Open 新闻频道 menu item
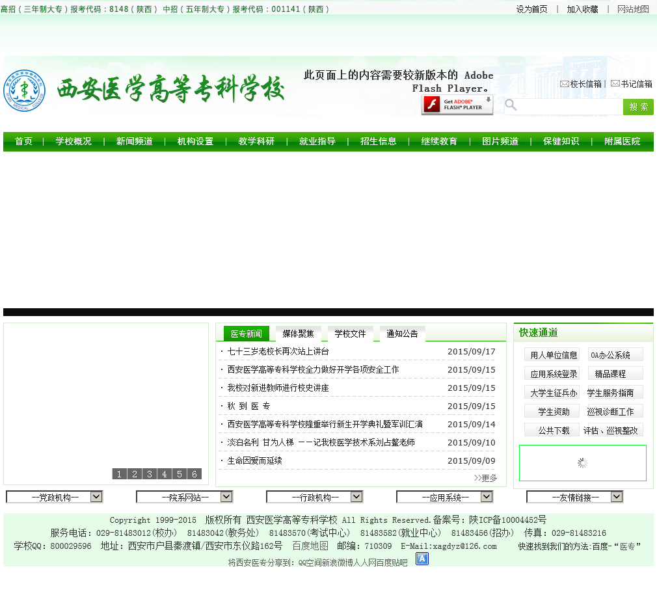The width and height of the screenshot is (657, 597). [x=135, y=142]
